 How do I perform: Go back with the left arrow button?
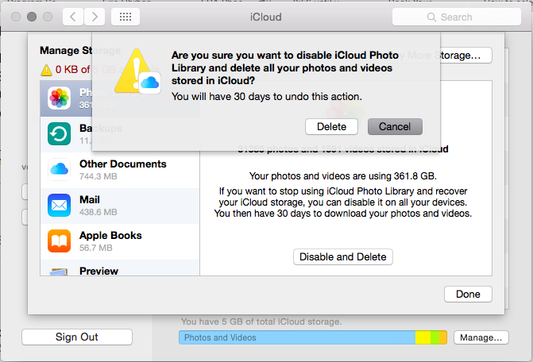point(73,17)
